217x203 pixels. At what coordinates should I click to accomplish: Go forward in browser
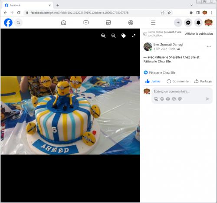pyautogui.click(x=12, y=13)
